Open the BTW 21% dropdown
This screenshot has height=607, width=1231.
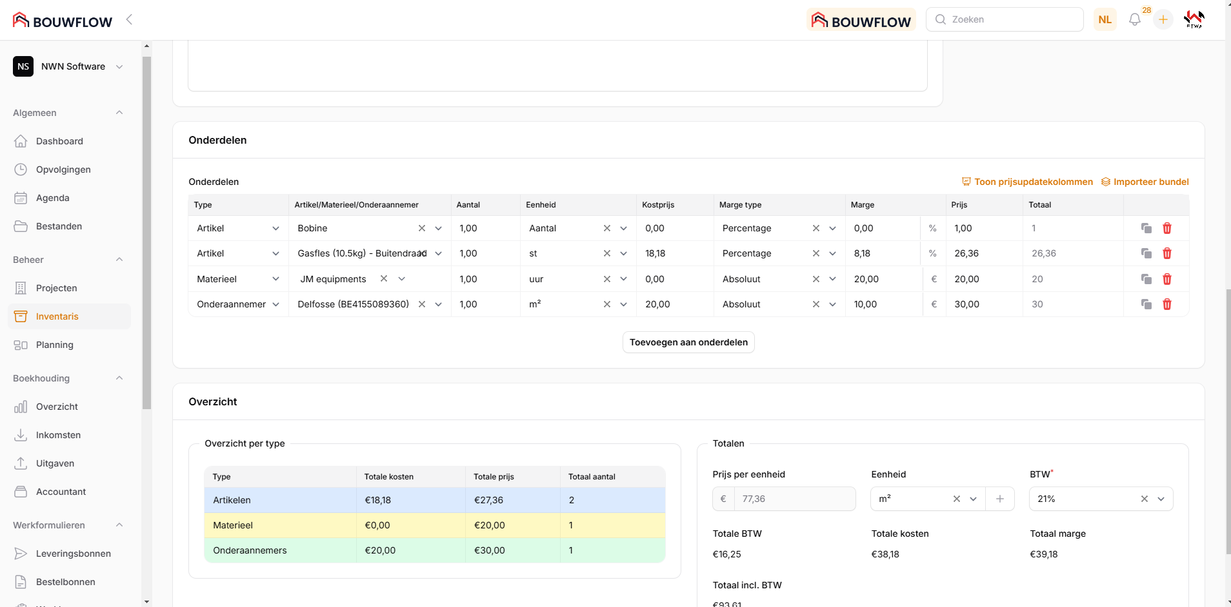click(x=1161, y=499)
